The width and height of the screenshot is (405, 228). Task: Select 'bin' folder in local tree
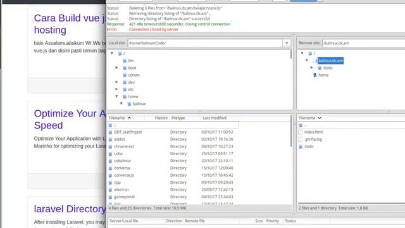131,61
